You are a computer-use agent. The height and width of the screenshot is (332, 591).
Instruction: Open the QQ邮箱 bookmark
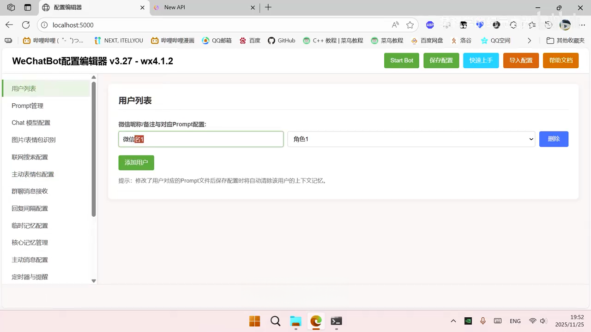pyautogui.click(x=217, y=41)
